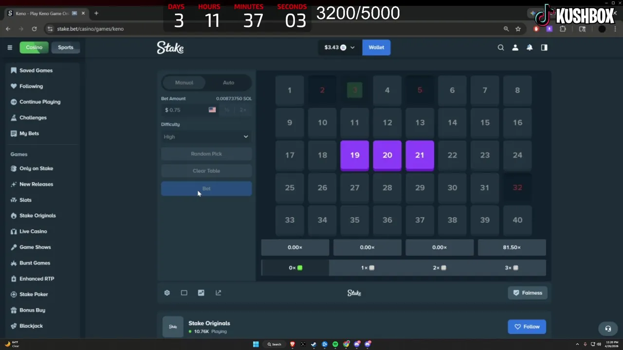623x350 pixels.
Task: Click the Bet Amount input field
Action: click(x=190, y=110)
